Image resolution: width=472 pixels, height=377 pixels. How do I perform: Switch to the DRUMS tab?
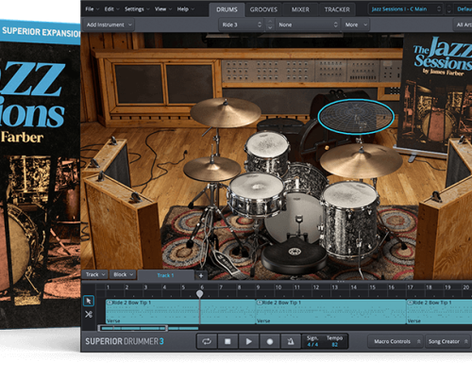[227, 9]
